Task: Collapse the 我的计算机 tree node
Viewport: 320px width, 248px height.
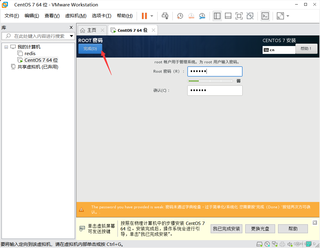Action: pos(6,47)
